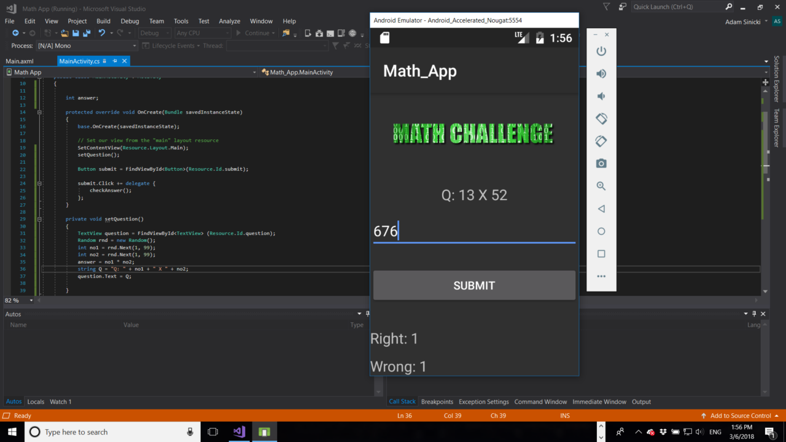The height and width of the screenshot is (442, 786).
Task: Open the Build menu
Action: point(103,20)
